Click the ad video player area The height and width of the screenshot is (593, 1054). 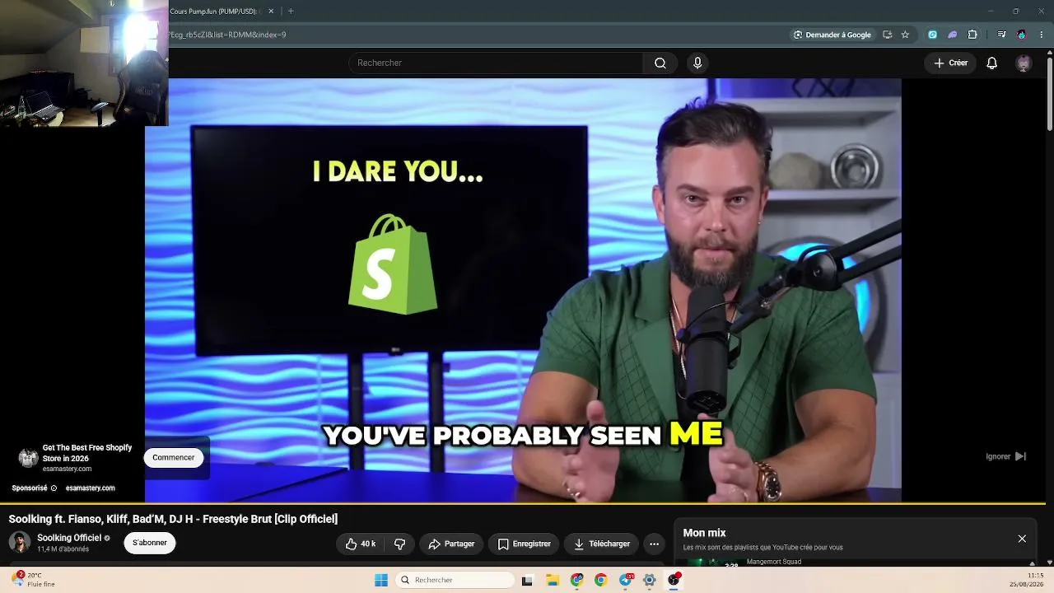[523, 288]
